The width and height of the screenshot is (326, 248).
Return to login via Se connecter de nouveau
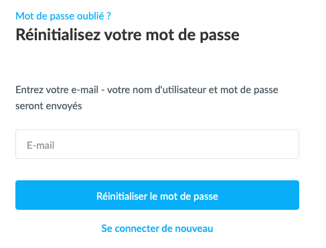click(x=157, y=229)
